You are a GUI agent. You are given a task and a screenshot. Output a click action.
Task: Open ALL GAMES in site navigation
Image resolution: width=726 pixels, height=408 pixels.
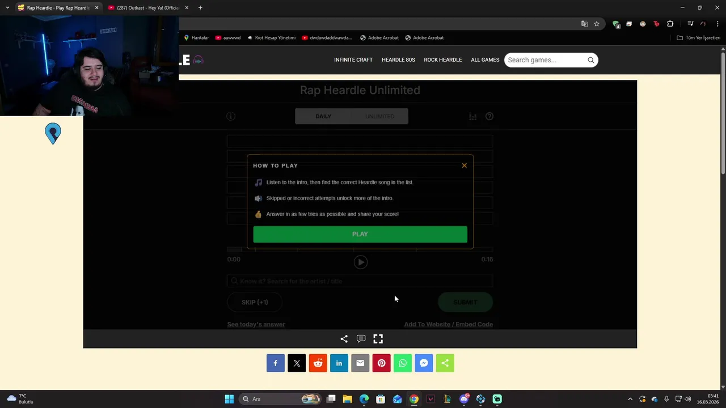coord(485,60)
